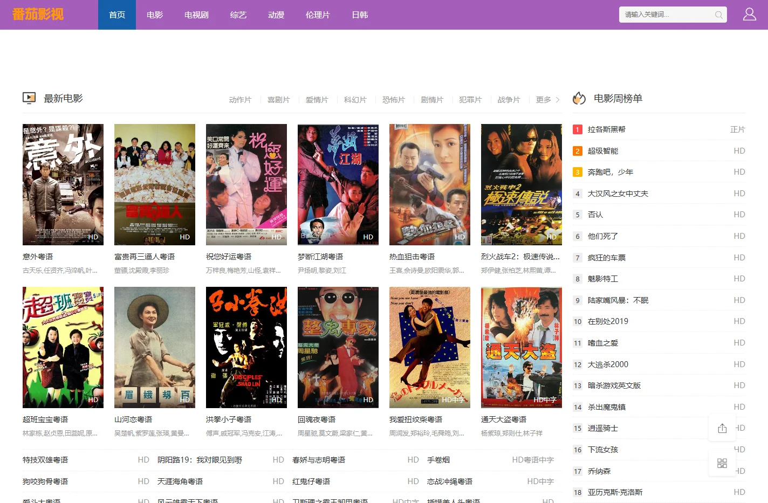Image resolution: width=768 pixels, height=503 pixels.
Task: Open the 烈火战车2 极速传说 poster
Action: (522, 184)
